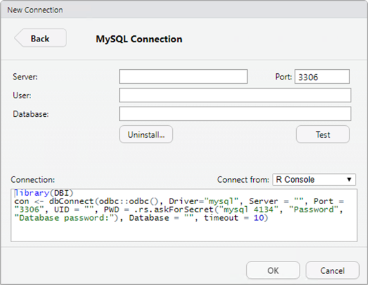Screen dimensions: 368x285
Task: Select the dbConnect text in code
Action: 71,201
